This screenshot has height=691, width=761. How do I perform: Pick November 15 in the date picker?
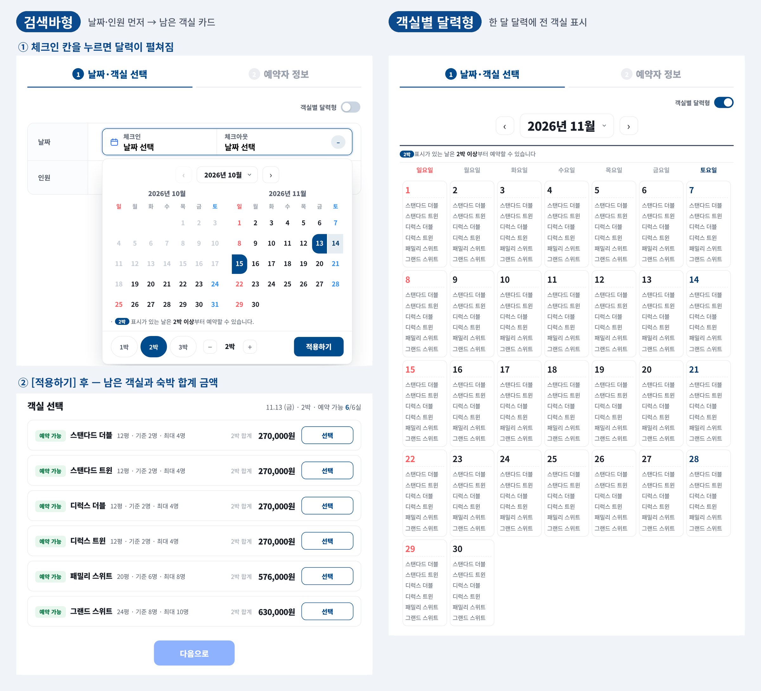(x=239, y=264)
